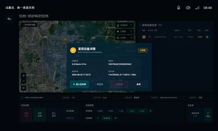This screenshot has width=218, height=131.
Task: Click the location 118.550346, 31.713814 / 145m
Action: point(122,75)
